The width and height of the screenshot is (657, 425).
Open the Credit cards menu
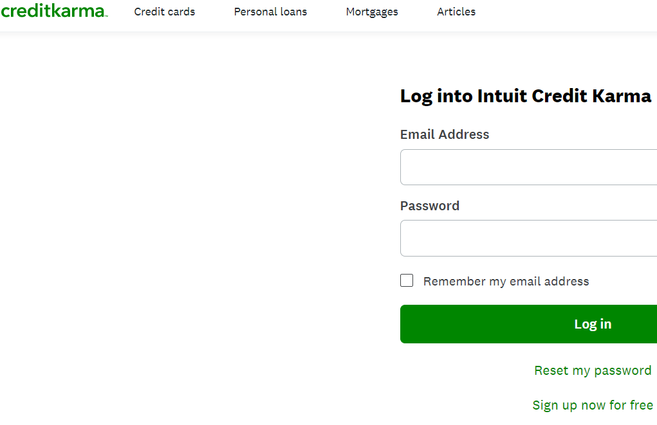pos(164,12)
